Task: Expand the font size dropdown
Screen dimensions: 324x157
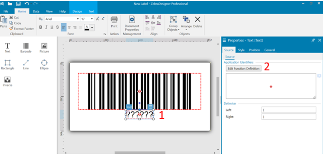Action: 92,19
